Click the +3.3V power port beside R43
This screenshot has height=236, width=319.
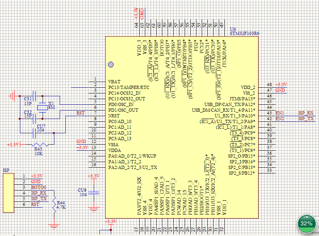(x=13, y=145)
